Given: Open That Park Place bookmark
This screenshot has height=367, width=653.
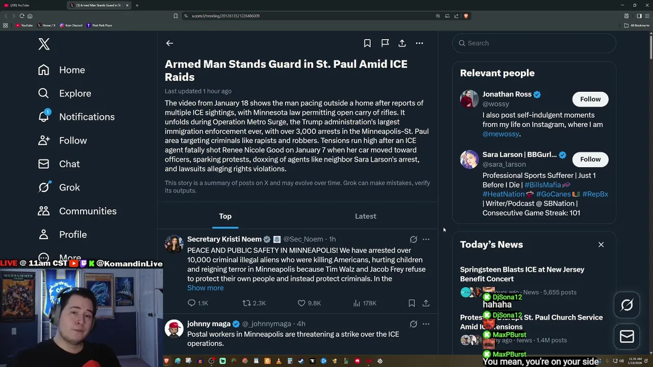Looking at the screenshot, I should [x=99, y=25].
